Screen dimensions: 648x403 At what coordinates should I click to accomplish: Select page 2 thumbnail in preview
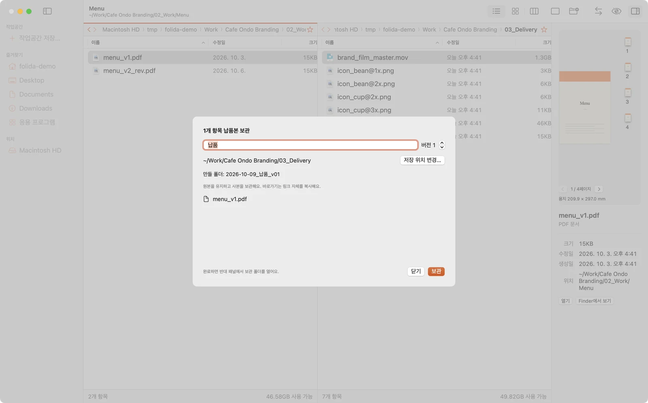pos(628,67)
